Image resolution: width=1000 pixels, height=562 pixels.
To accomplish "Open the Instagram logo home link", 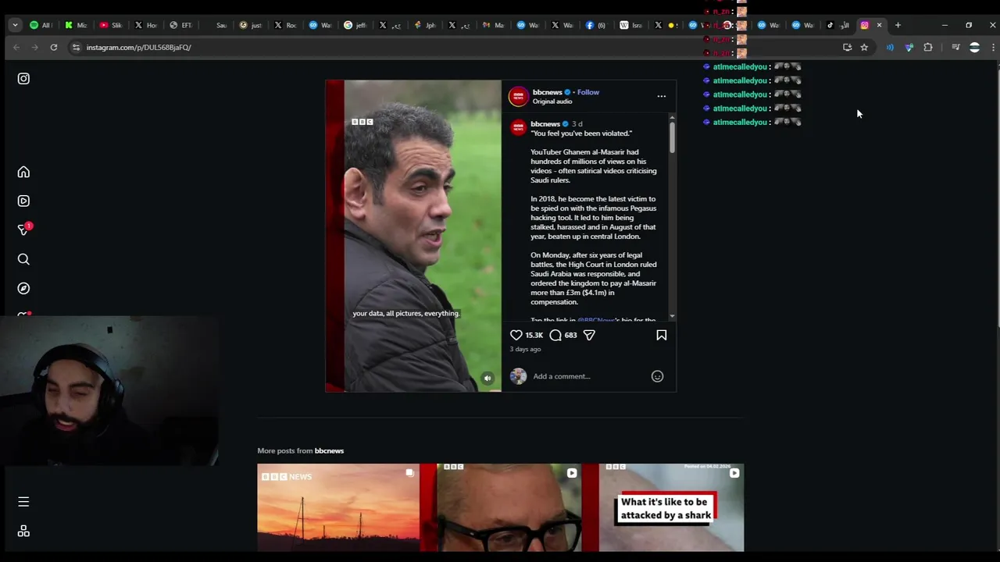I will [23, 79].
